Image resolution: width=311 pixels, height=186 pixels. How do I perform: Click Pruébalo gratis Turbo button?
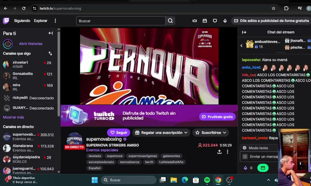pyautogui.click(x=217, y=117)
